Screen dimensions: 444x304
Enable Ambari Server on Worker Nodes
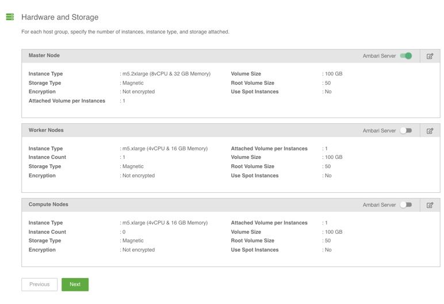[406, 131]
